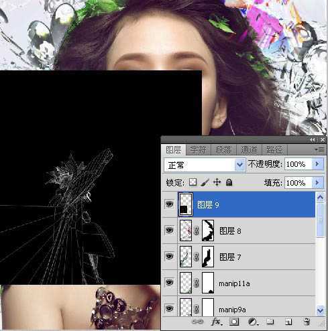The width and height of the screenshot is (328, 331).
Task: Hide the 图层 9 layer via eye icon
Action: coord(169,204)
